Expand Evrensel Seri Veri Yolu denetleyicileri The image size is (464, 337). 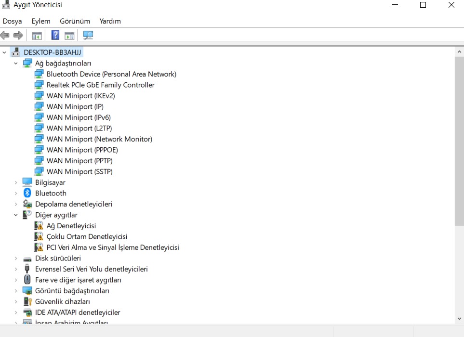coord(16,269)
